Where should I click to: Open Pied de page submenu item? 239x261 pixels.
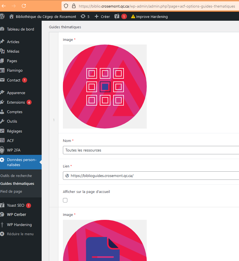coord(11,191)
